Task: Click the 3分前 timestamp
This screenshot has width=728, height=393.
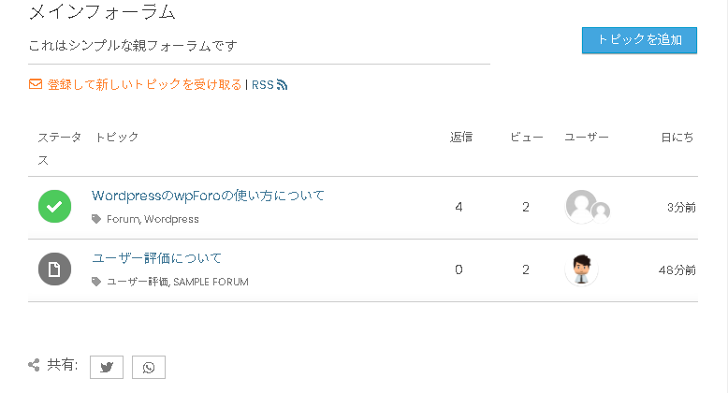Action: coord(681,207)
